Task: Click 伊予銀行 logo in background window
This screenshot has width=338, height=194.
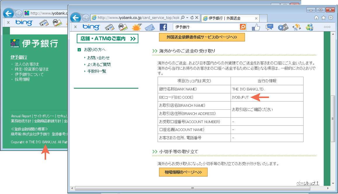Action: [x=34, y=43]
